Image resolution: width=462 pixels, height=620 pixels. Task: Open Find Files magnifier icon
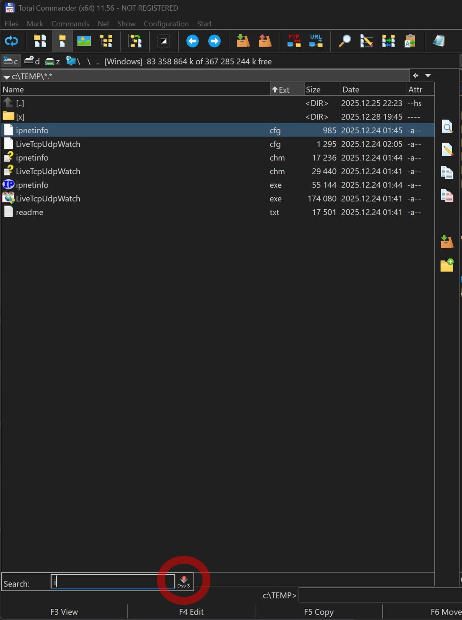click(x=344, y=41)
